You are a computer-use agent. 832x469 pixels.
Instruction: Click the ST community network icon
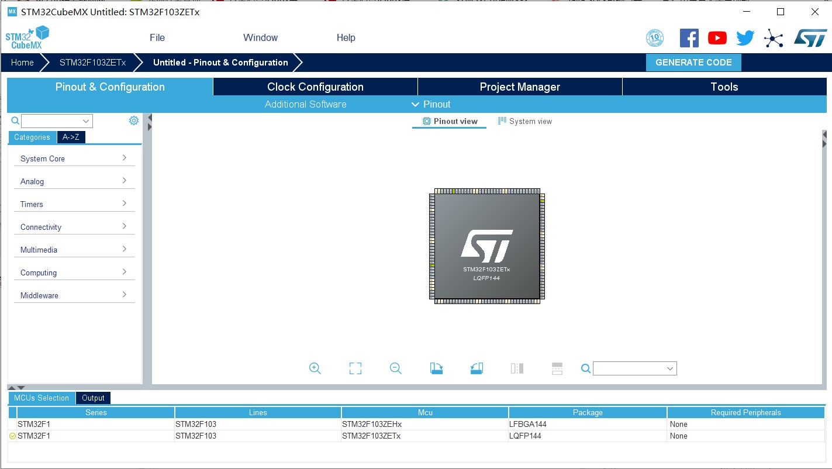tap(774, 39)
